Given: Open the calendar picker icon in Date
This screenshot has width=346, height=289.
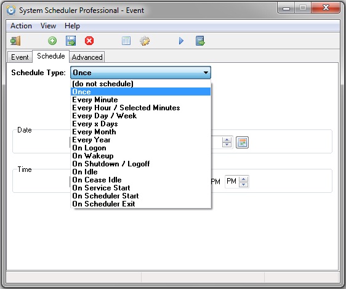Looking at the screenshot, I should (242, 142).
